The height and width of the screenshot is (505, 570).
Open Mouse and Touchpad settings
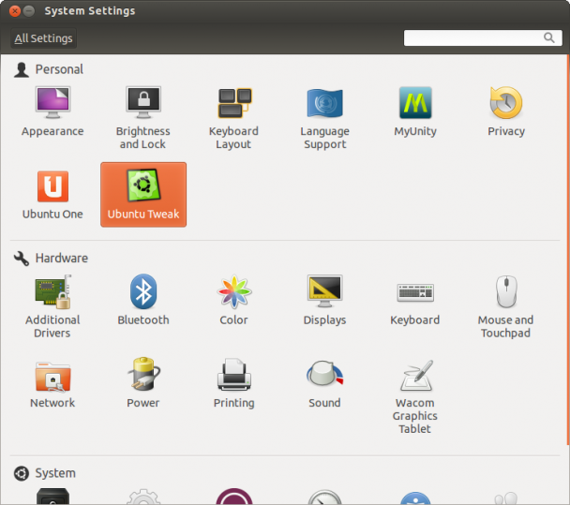point(506,307)
